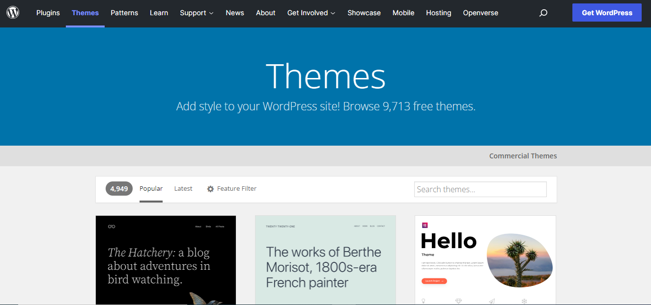The height and width of the screenshot is (305, 651).
Task: Visit the Showcase page
Action: (364, 13)
